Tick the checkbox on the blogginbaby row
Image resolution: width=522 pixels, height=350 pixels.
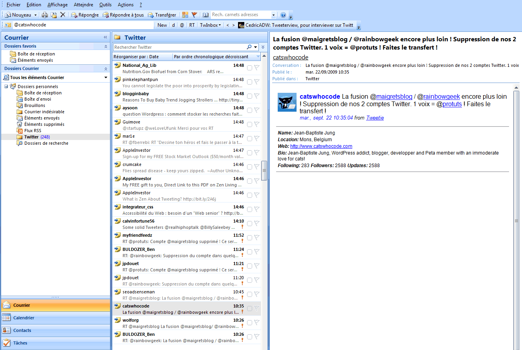(x=249, y=96)
